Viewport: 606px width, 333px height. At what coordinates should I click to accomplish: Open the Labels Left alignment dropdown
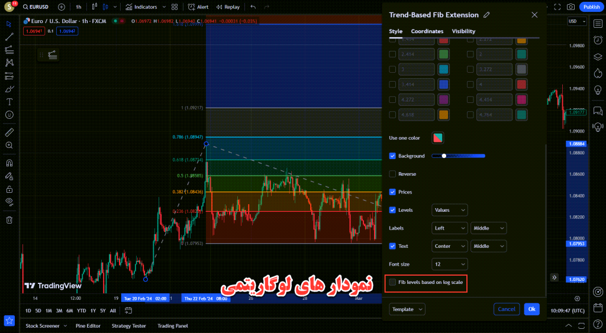[x=450, y=228]
